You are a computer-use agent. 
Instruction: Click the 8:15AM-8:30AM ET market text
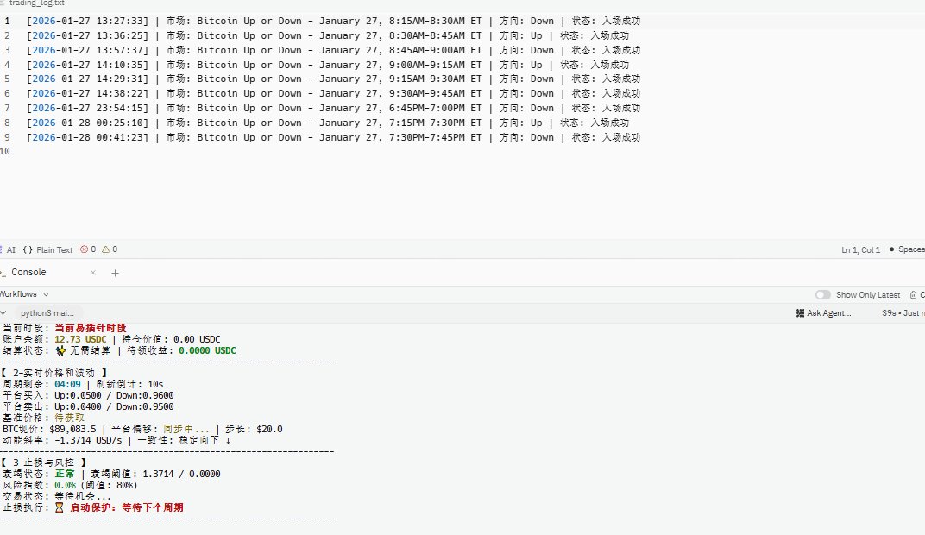436,22
